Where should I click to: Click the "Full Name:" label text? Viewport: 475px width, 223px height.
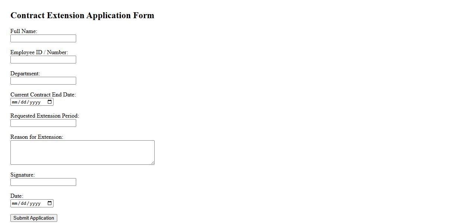click(x=24, y=31)
